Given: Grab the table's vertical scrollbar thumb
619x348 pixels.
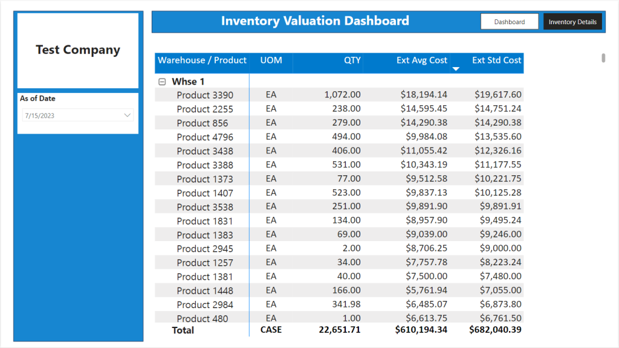Looking at the screenshot, I should click(x=603, y=58).
